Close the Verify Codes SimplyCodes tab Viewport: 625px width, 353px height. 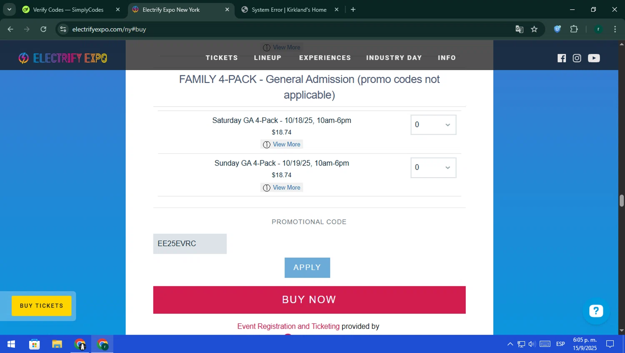(x=118, y=10)
